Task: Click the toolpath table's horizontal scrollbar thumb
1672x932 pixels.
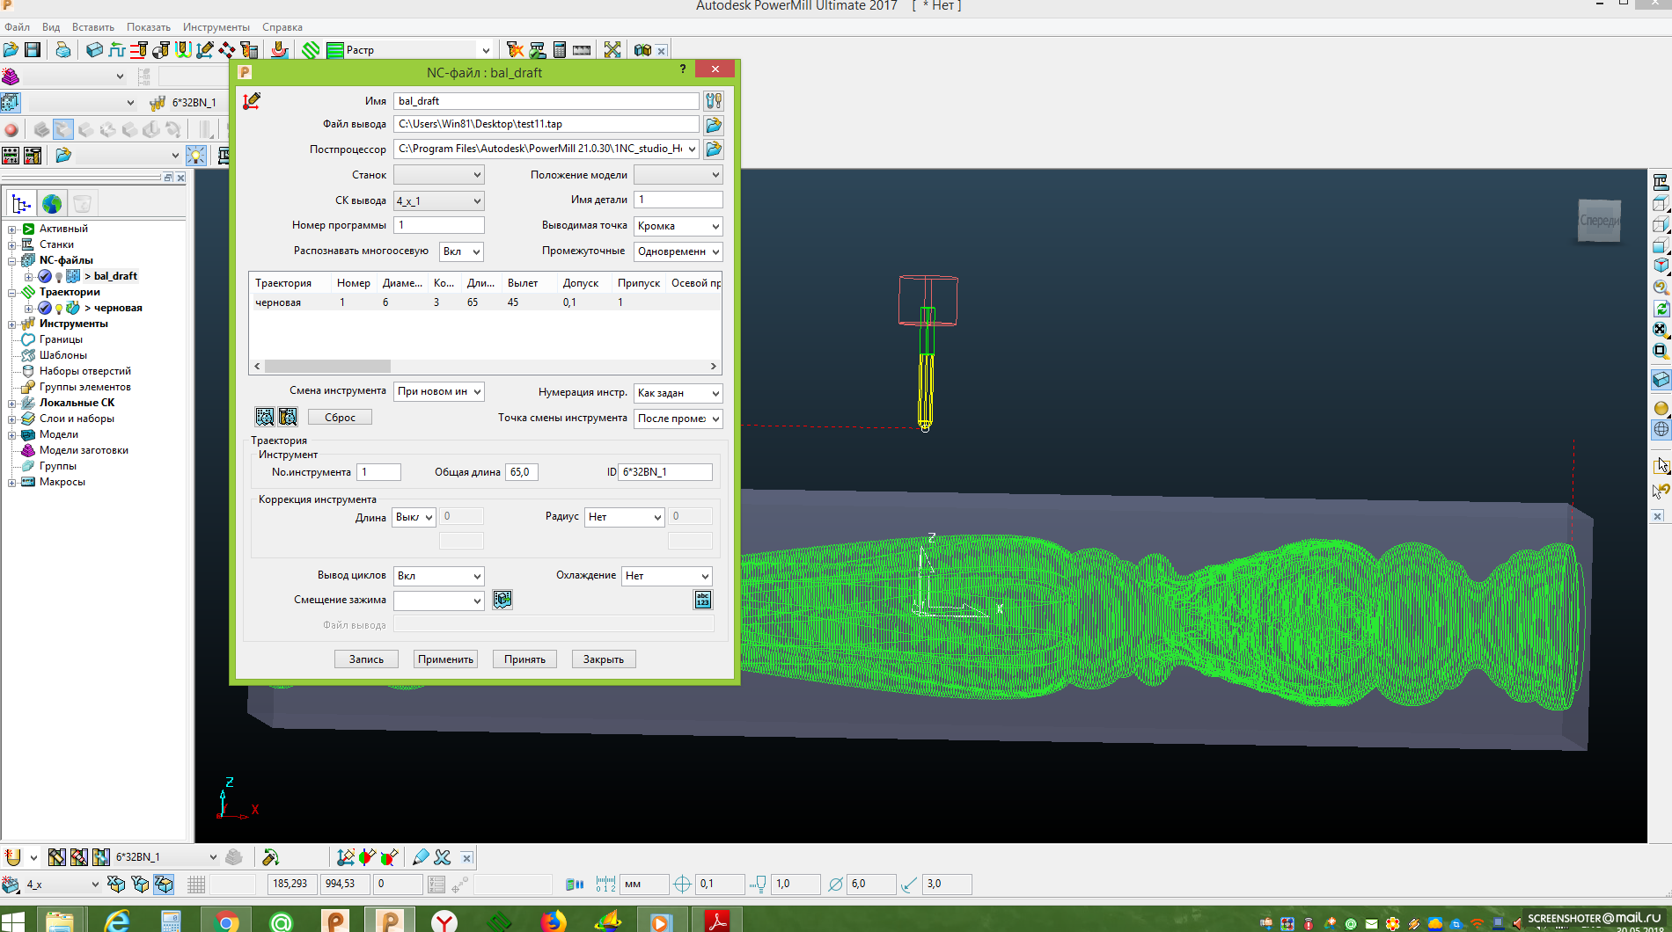Action: coord(327,367)
